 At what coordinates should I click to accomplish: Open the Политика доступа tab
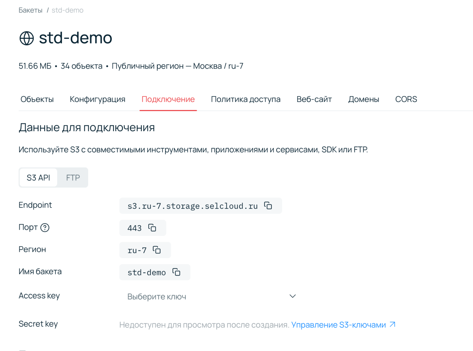(246, 99)
